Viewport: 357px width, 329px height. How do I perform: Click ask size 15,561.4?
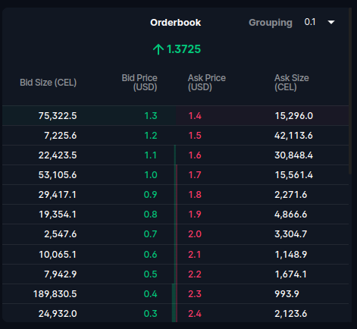(x=294, y=175)
